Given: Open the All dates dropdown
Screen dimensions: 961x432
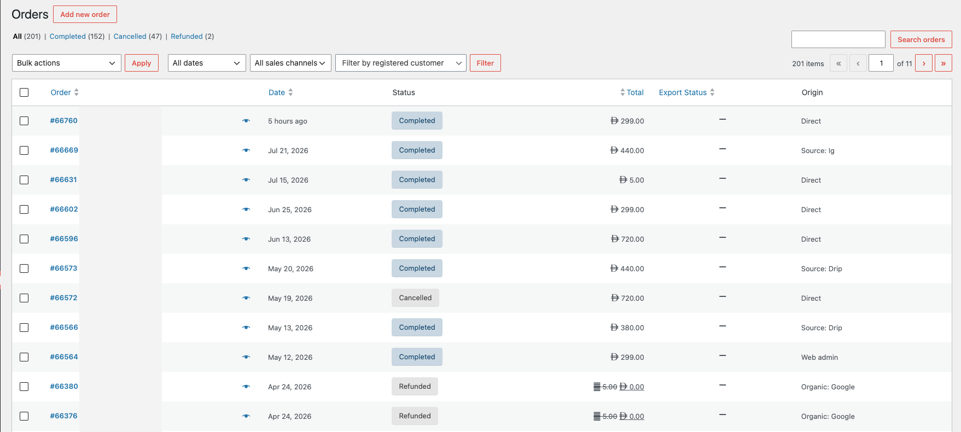Looking at the screenshot, I should point(207,63).
